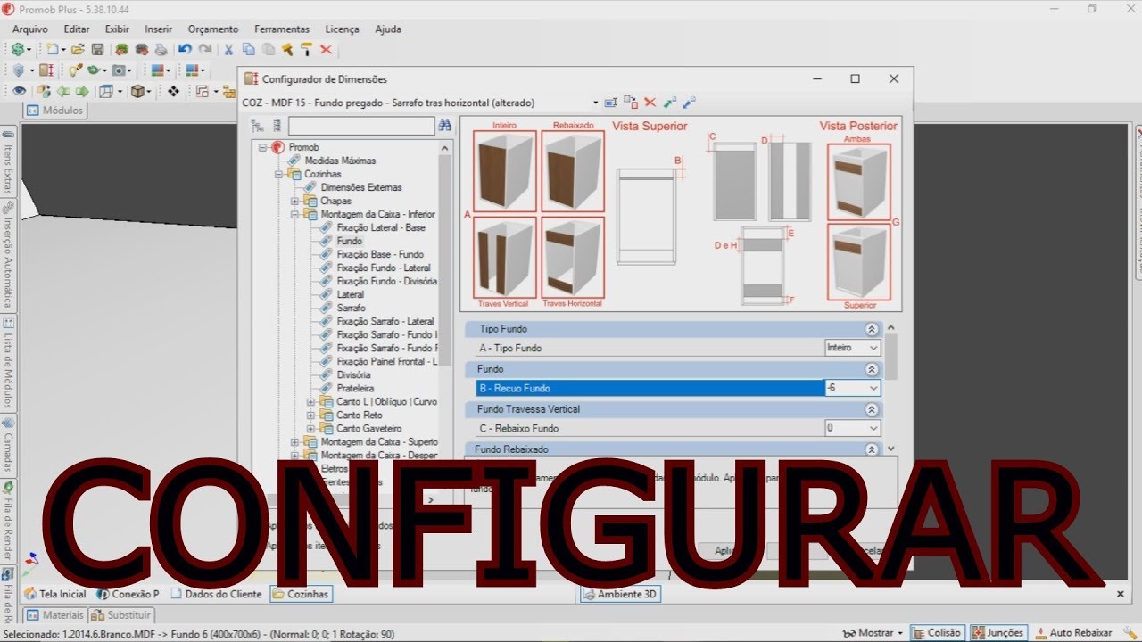Viewport: 1142px width, 642px height.
Task: Click the Copy icon in the toolbar
Action: [x=248, y=50]
